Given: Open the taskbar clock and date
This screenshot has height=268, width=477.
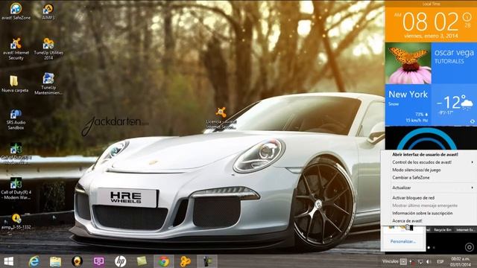Looking at the screenshot, I should click(461, 261).
